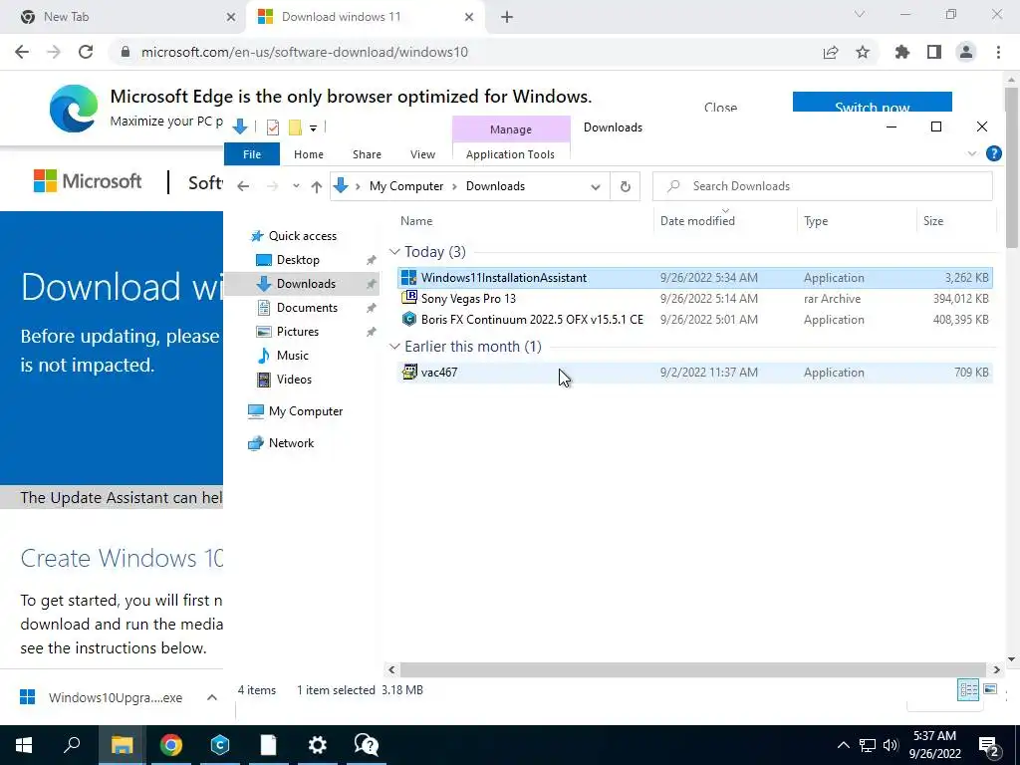Open Quick access in navigation pane

(302, 236)
